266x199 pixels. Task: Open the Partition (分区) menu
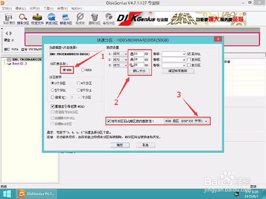click(x=35, y=8)
